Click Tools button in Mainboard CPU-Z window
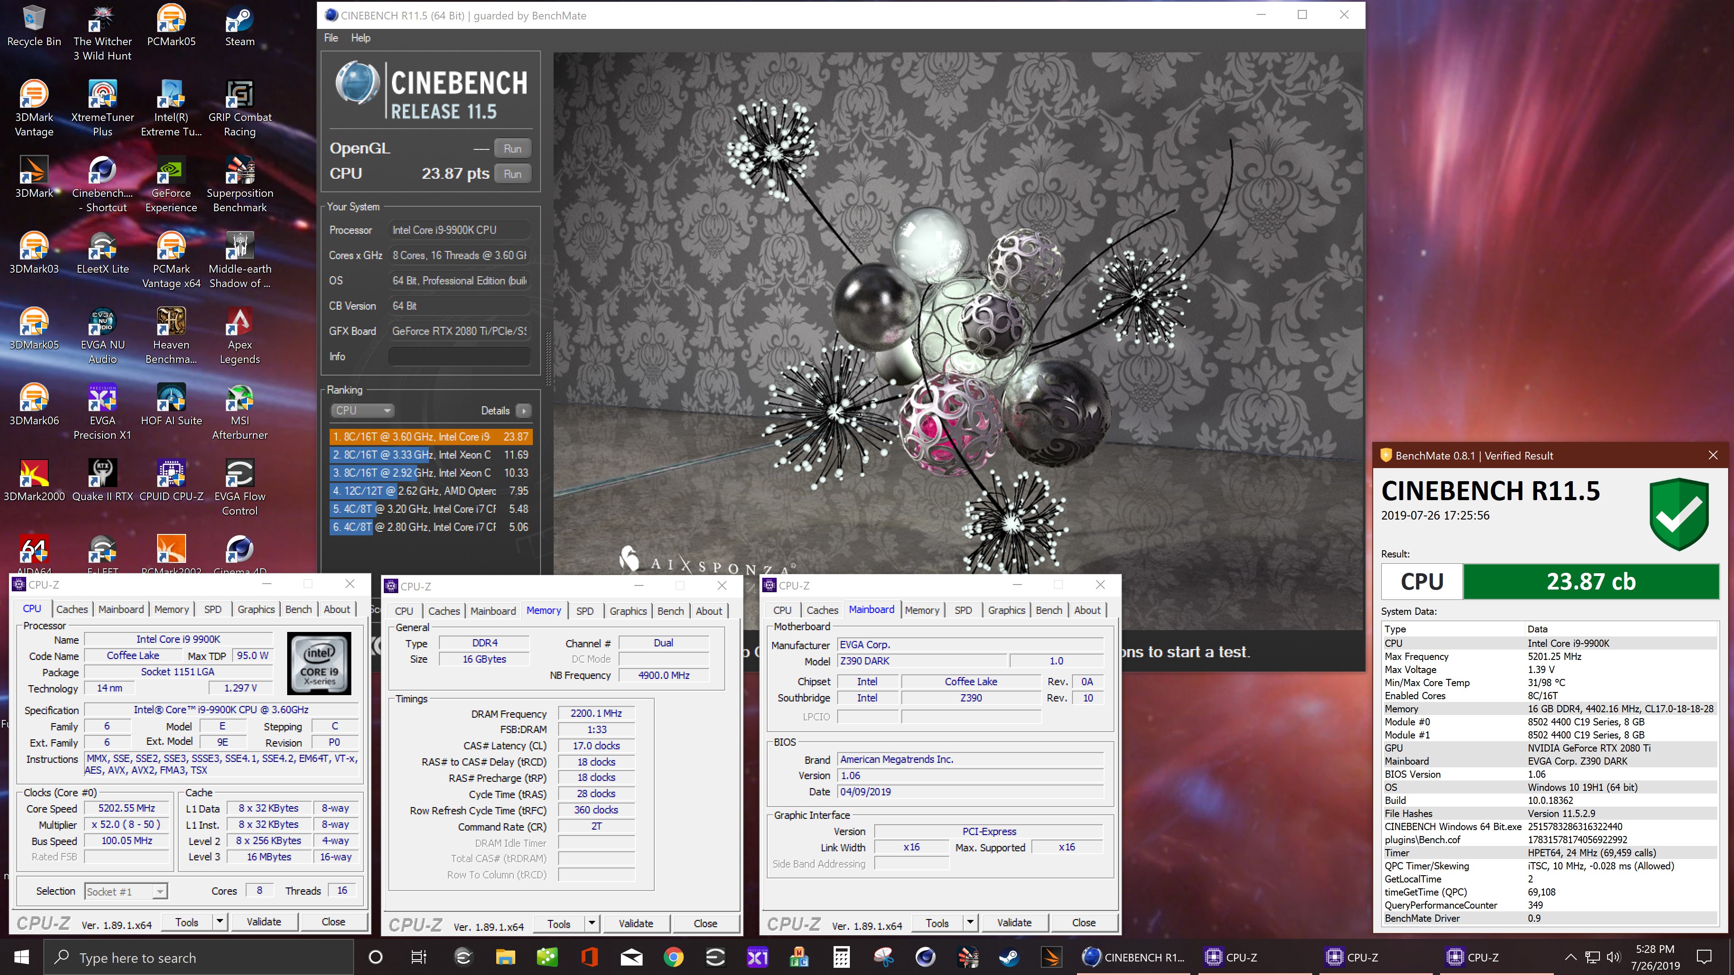 (937, 923)
